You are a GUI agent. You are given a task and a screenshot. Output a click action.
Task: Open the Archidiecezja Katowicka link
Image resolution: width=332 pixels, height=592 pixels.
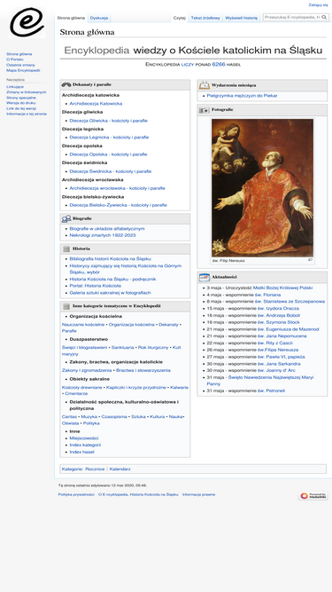click(96, 104)
